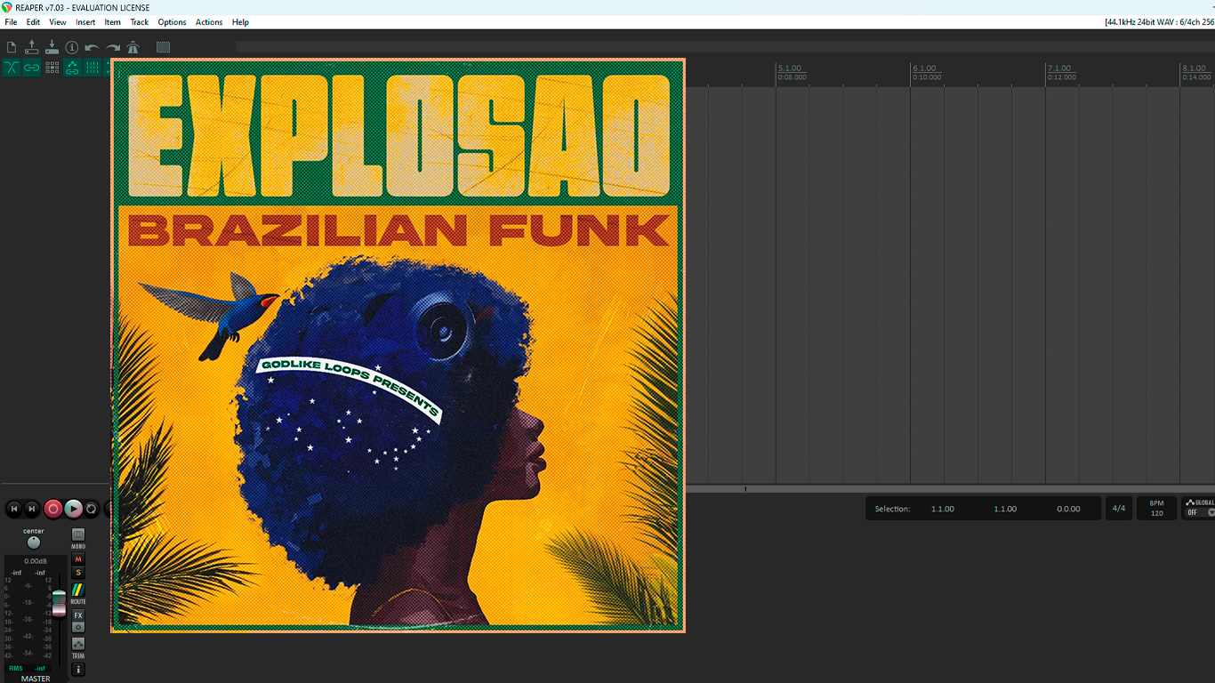Click RMS readout in master meter
The height and width of the screenshot is (683, 1215).
(x=16, y=668)
